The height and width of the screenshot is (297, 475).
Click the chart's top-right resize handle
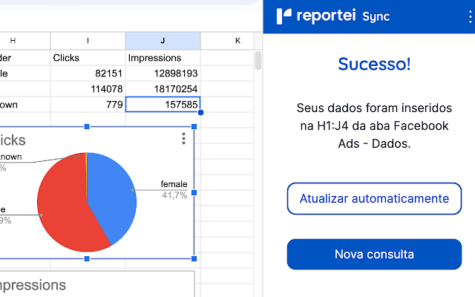(x=194, y=127)
